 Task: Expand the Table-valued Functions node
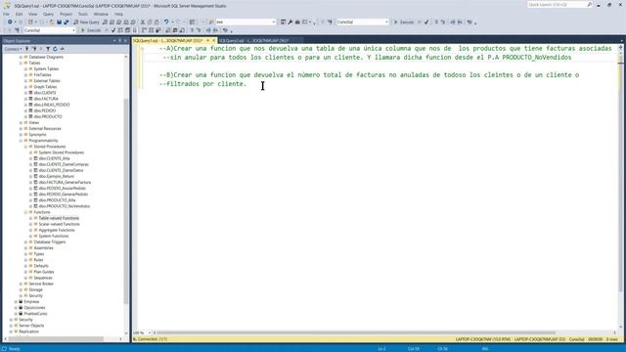[x=30, y=218]
